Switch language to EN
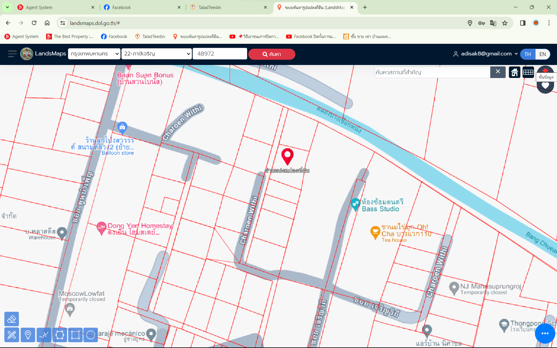 (542, 54)
